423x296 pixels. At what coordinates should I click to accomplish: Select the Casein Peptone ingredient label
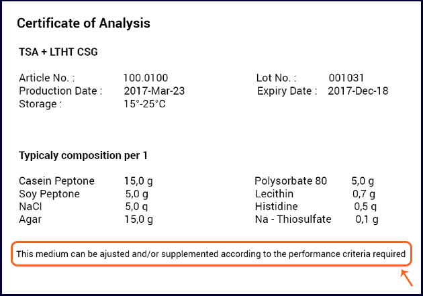click(56, 181)
